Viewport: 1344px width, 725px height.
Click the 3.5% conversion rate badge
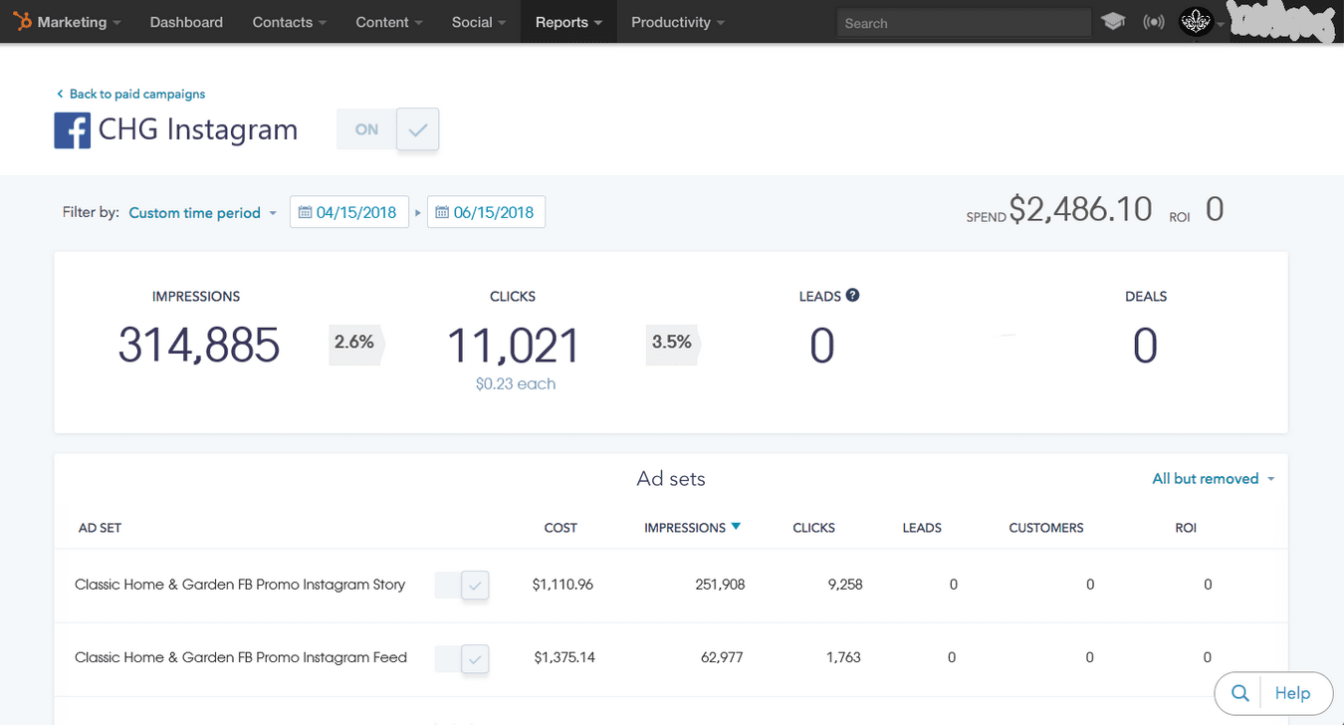pyautogui.click(x=674, y=343)
